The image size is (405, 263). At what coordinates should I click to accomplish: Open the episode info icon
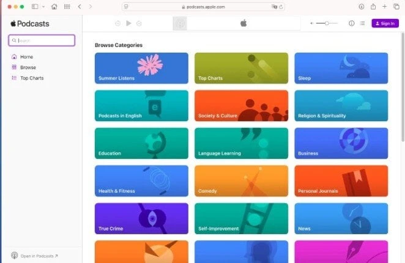352,23
